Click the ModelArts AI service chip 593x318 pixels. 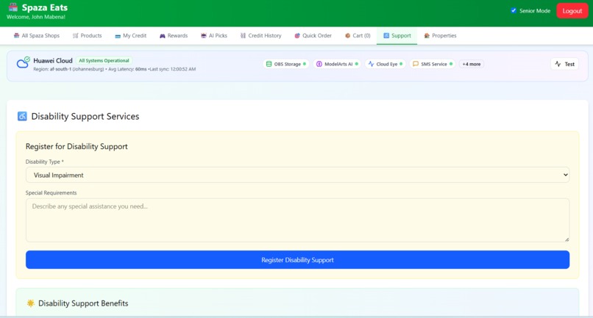pos(337,64)
